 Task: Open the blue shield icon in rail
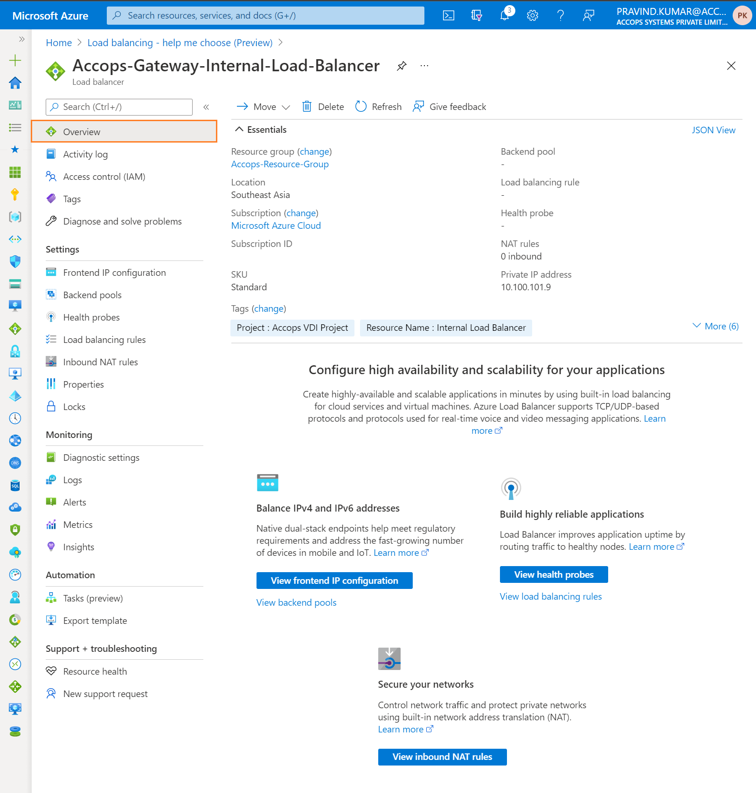15,261
